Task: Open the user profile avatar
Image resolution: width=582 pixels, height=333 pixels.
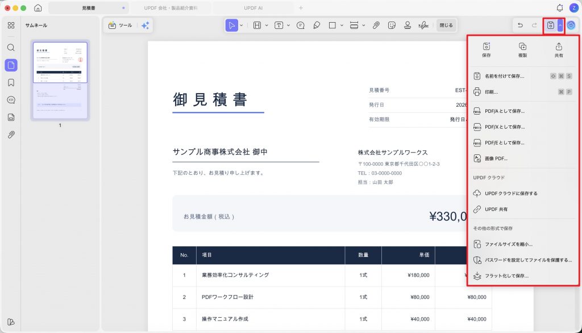Action: pos(573,8)
